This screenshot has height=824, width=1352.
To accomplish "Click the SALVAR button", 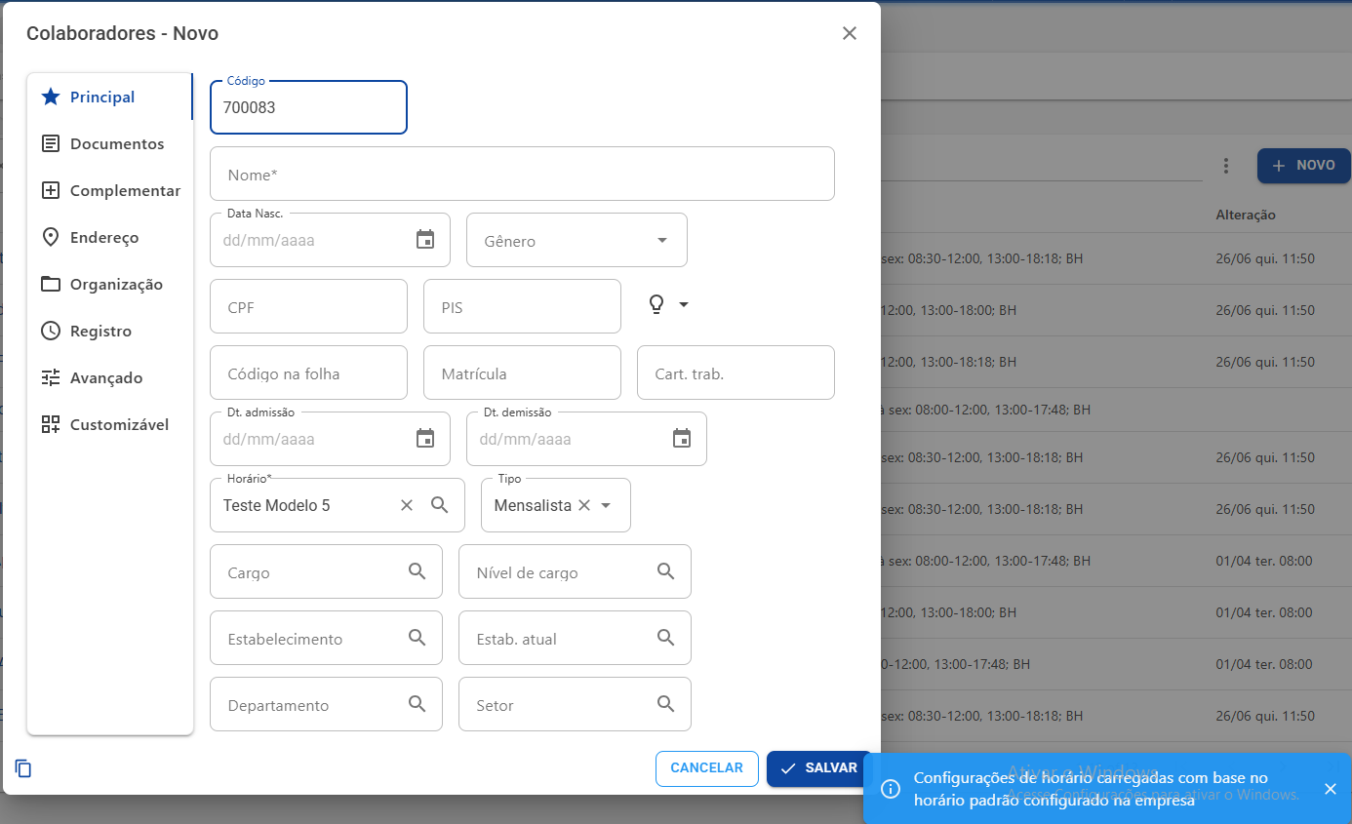I will click(819, 768).
